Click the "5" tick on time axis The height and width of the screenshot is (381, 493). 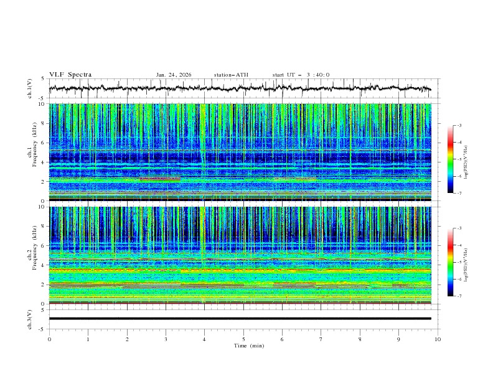[x=243, y=339]
